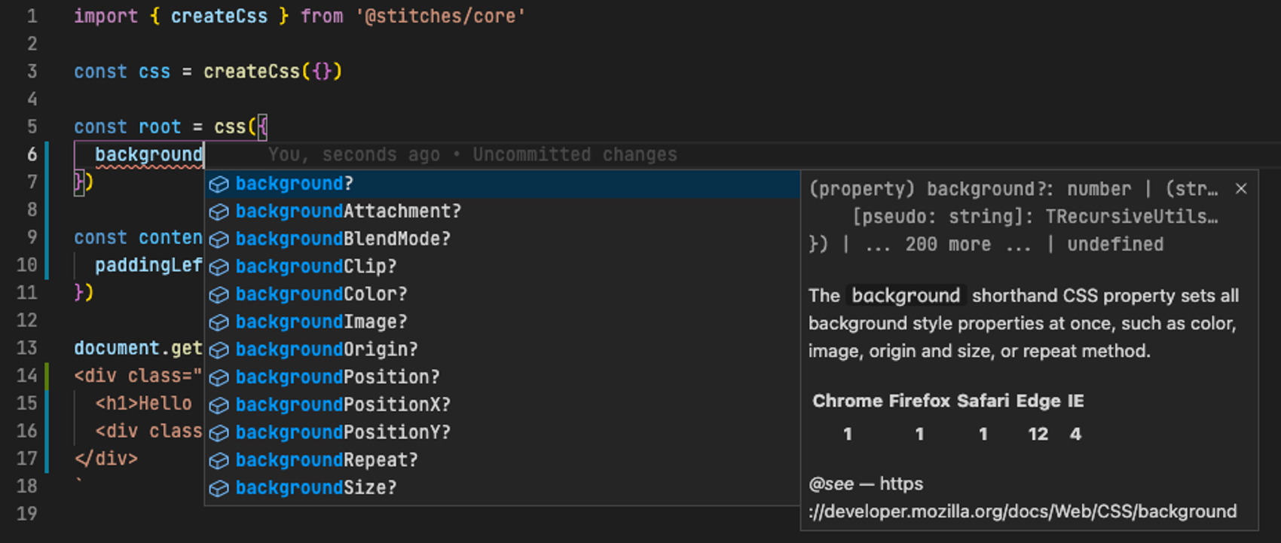Image resolution: width=1281 pixels, height=543 pixels.
Task: Click the property icon beside backgroundBlendMode
Action: 219,239
